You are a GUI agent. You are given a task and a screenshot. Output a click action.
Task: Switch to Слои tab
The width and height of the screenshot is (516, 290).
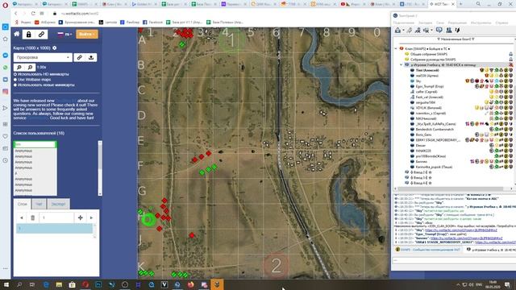click(x=22, y=204)
